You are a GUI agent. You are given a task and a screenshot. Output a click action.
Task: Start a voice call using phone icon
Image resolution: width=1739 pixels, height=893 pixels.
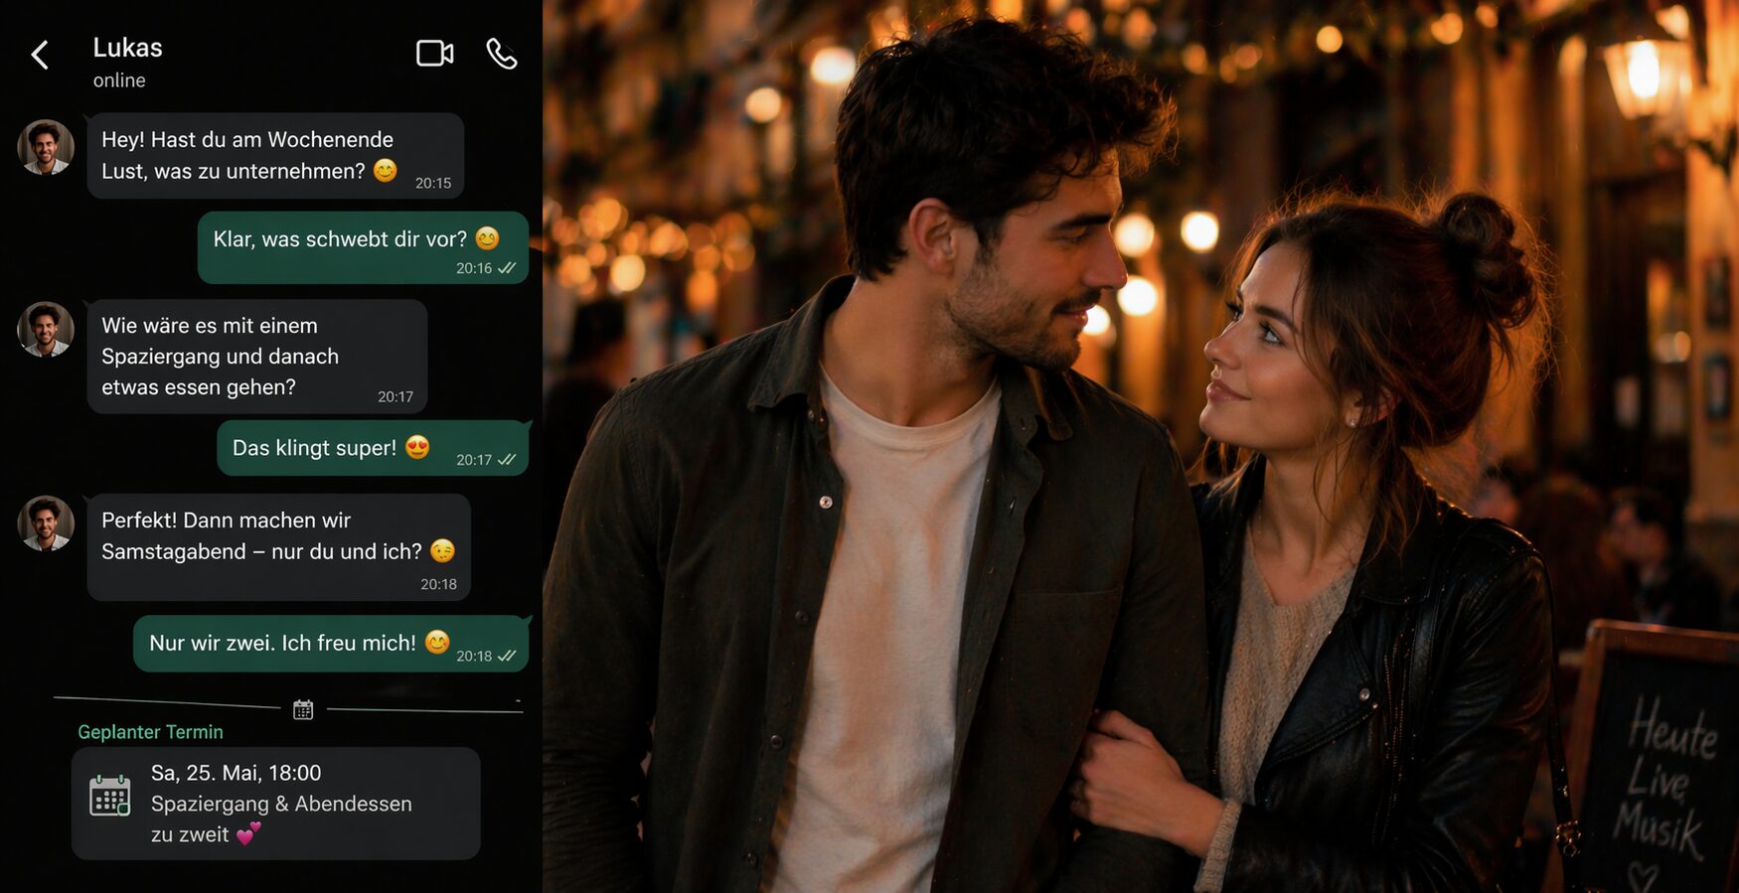click(x=502, y=54)
